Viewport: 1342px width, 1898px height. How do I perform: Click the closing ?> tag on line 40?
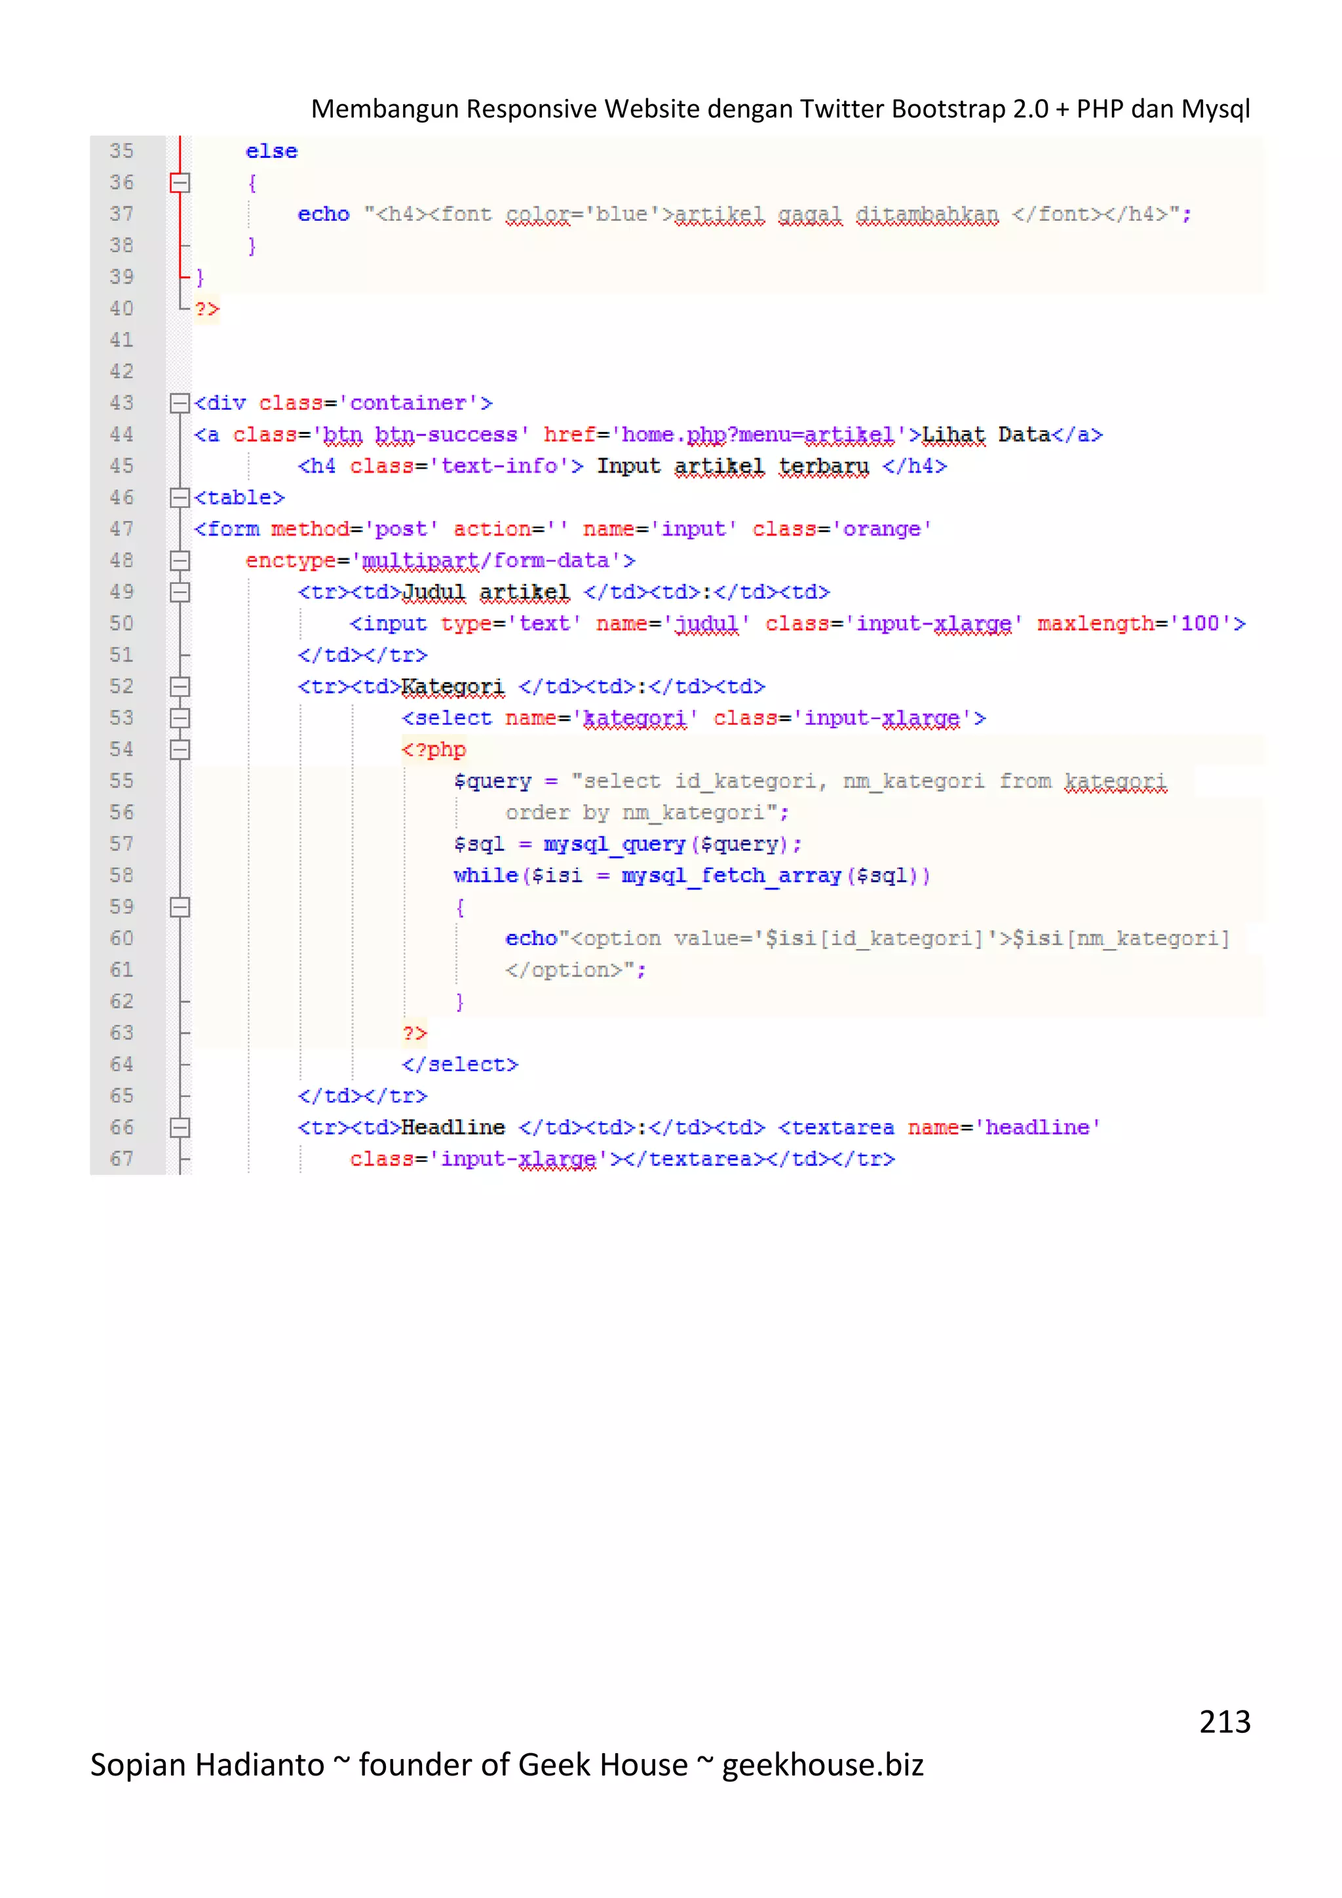pyautogui.click(x=206, y=309)
